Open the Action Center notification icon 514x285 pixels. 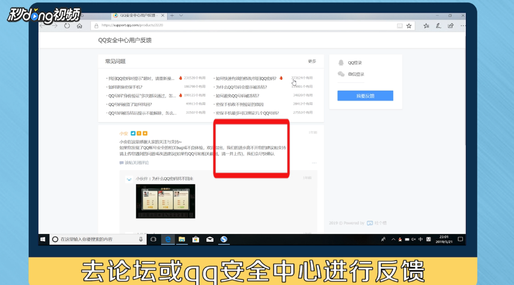coord(460,239)
